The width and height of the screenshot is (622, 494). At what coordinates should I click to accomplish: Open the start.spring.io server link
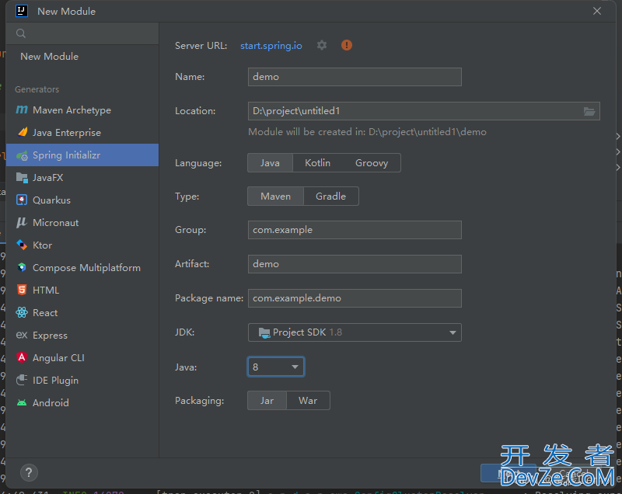click(271, 46)
